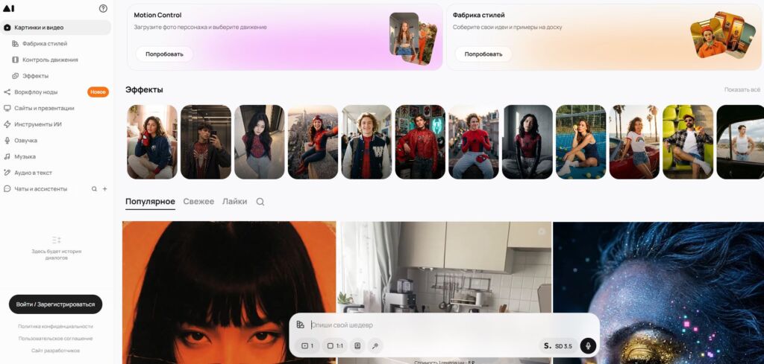Open the 1:1 aspect ratio selector
The image size is (764, 364).
335,346
